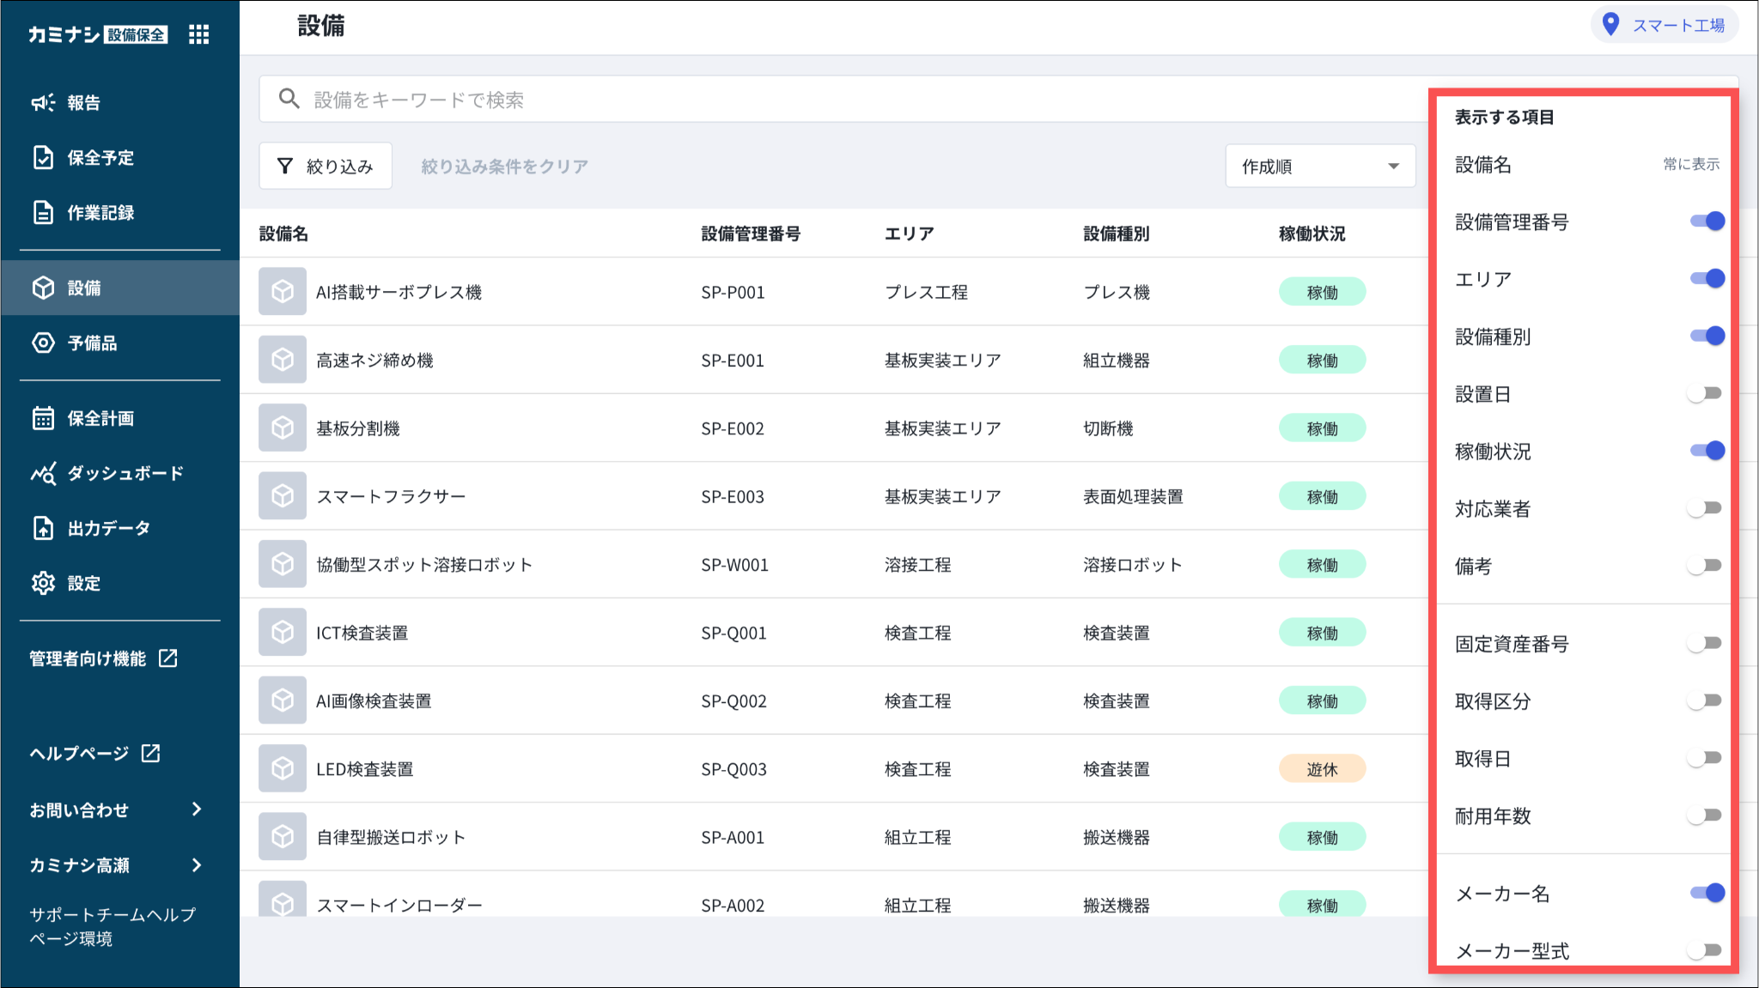Enable the 設置日 column toggle
1759x988 pixels.
[1705, 394]
